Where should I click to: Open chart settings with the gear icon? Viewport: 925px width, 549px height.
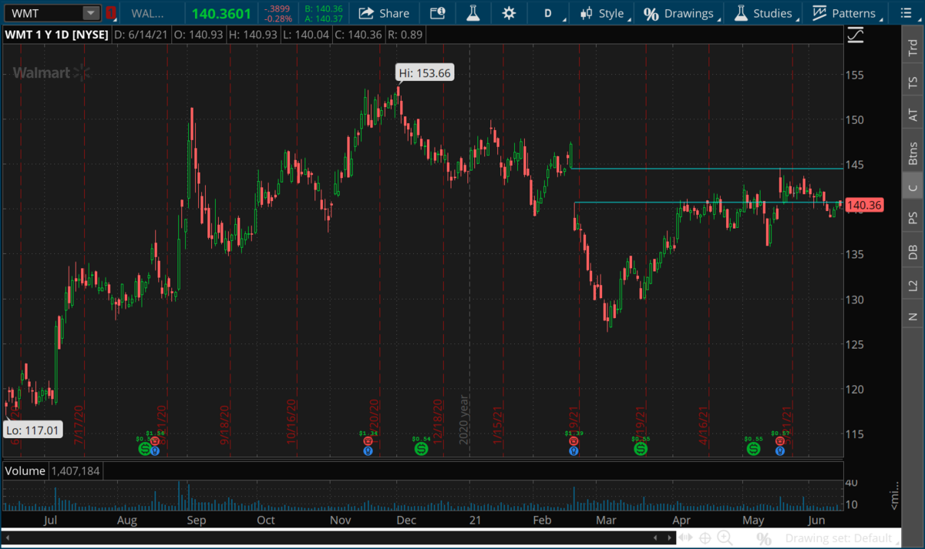pyautogui.click(x=509, y=13)
